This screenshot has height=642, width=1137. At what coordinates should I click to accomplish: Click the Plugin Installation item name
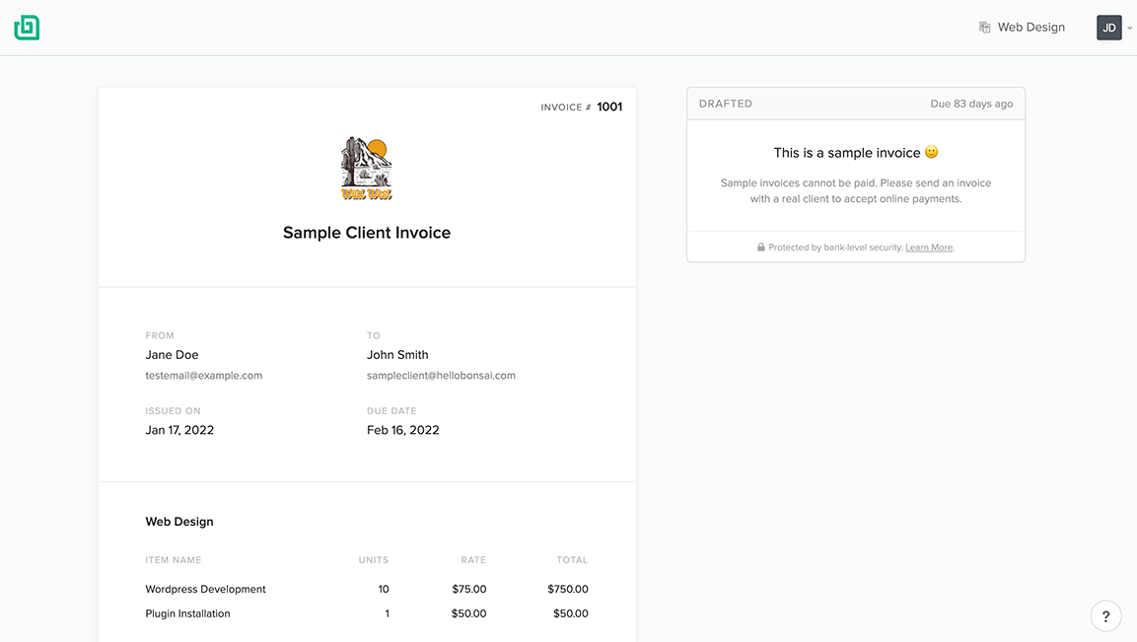pyautogui.click(x=187, y=613)
